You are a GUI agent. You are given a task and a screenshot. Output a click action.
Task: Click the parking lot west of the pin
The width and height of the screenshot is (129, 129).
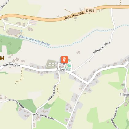(51, 64)
